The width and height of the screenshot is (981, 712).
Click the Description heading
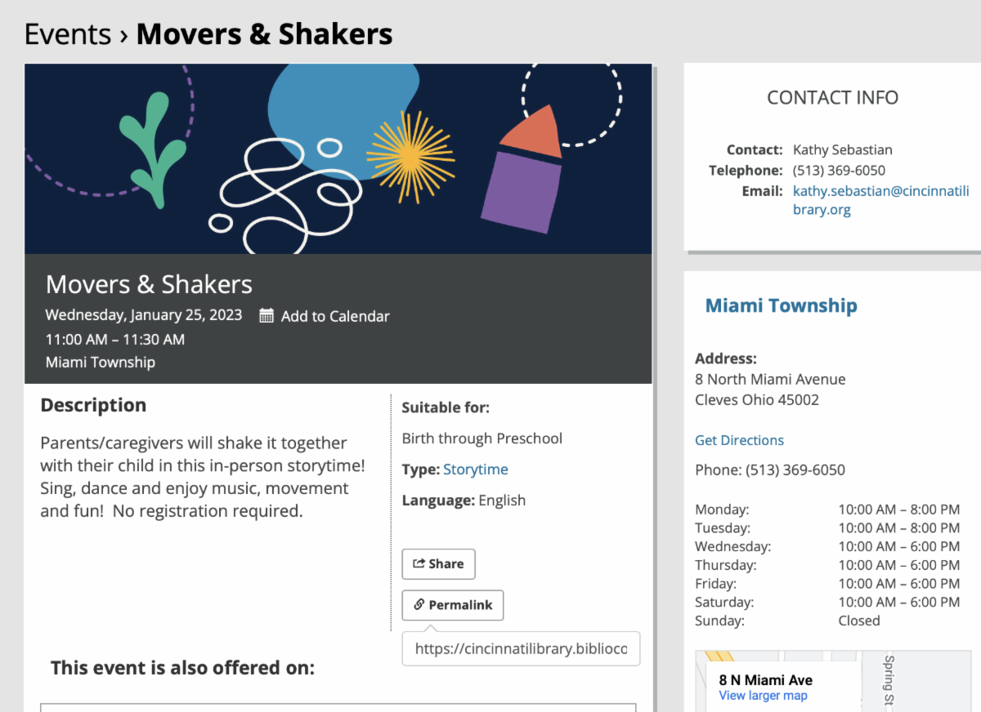(93, 405)
